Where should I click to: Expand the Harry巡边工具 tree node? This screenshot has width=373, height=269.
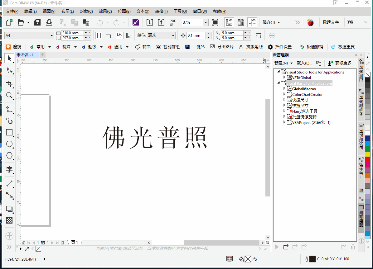click(x=284, y=111)
